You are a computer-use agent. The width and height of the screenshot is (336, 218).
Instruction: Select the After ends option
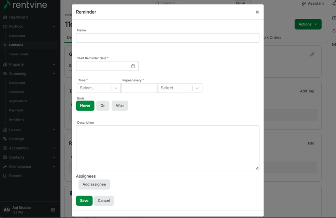click(120, 106)
